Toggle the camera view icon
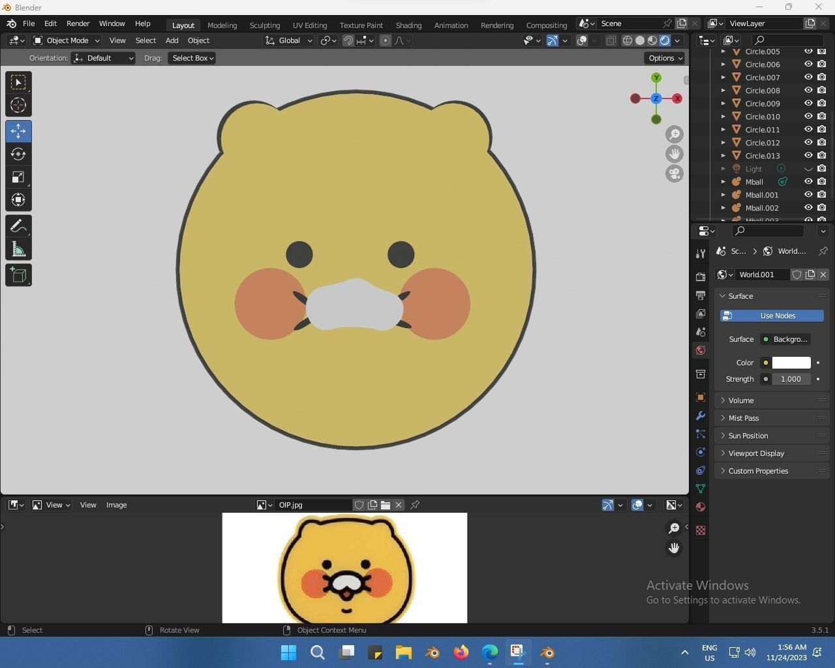Image resolution: width=835 pixels, height=668 pixels. pos(675,174)
